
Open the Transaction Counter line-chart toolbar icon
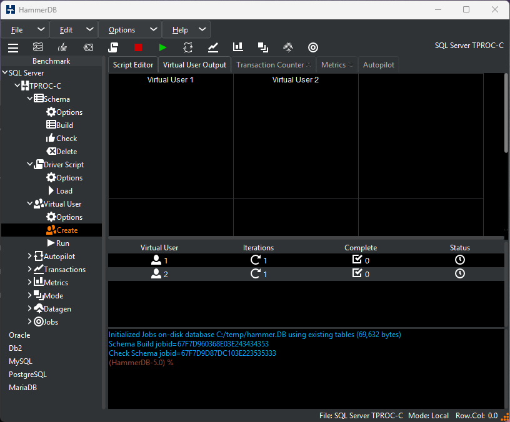coord(213,47)
